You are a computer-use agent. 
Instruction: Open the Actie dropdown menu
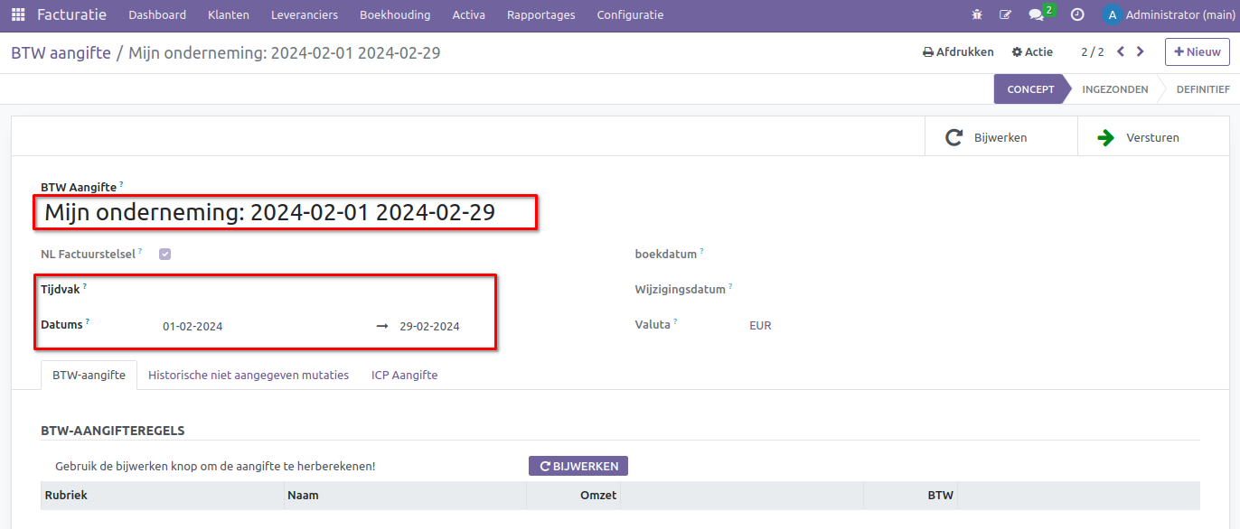pos(1032,52)
